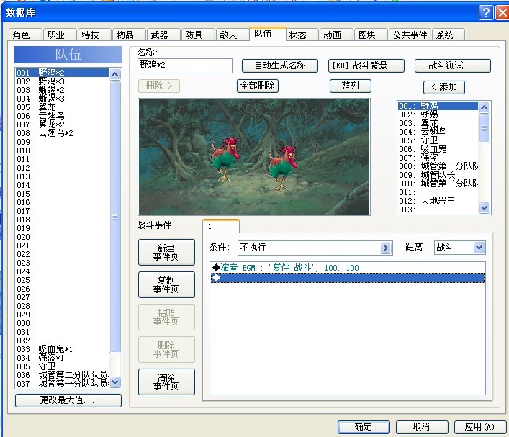The height and width of the screenshot is (437, 509).
Task: Open the 公共事件 tab
Action: point(410,35)
